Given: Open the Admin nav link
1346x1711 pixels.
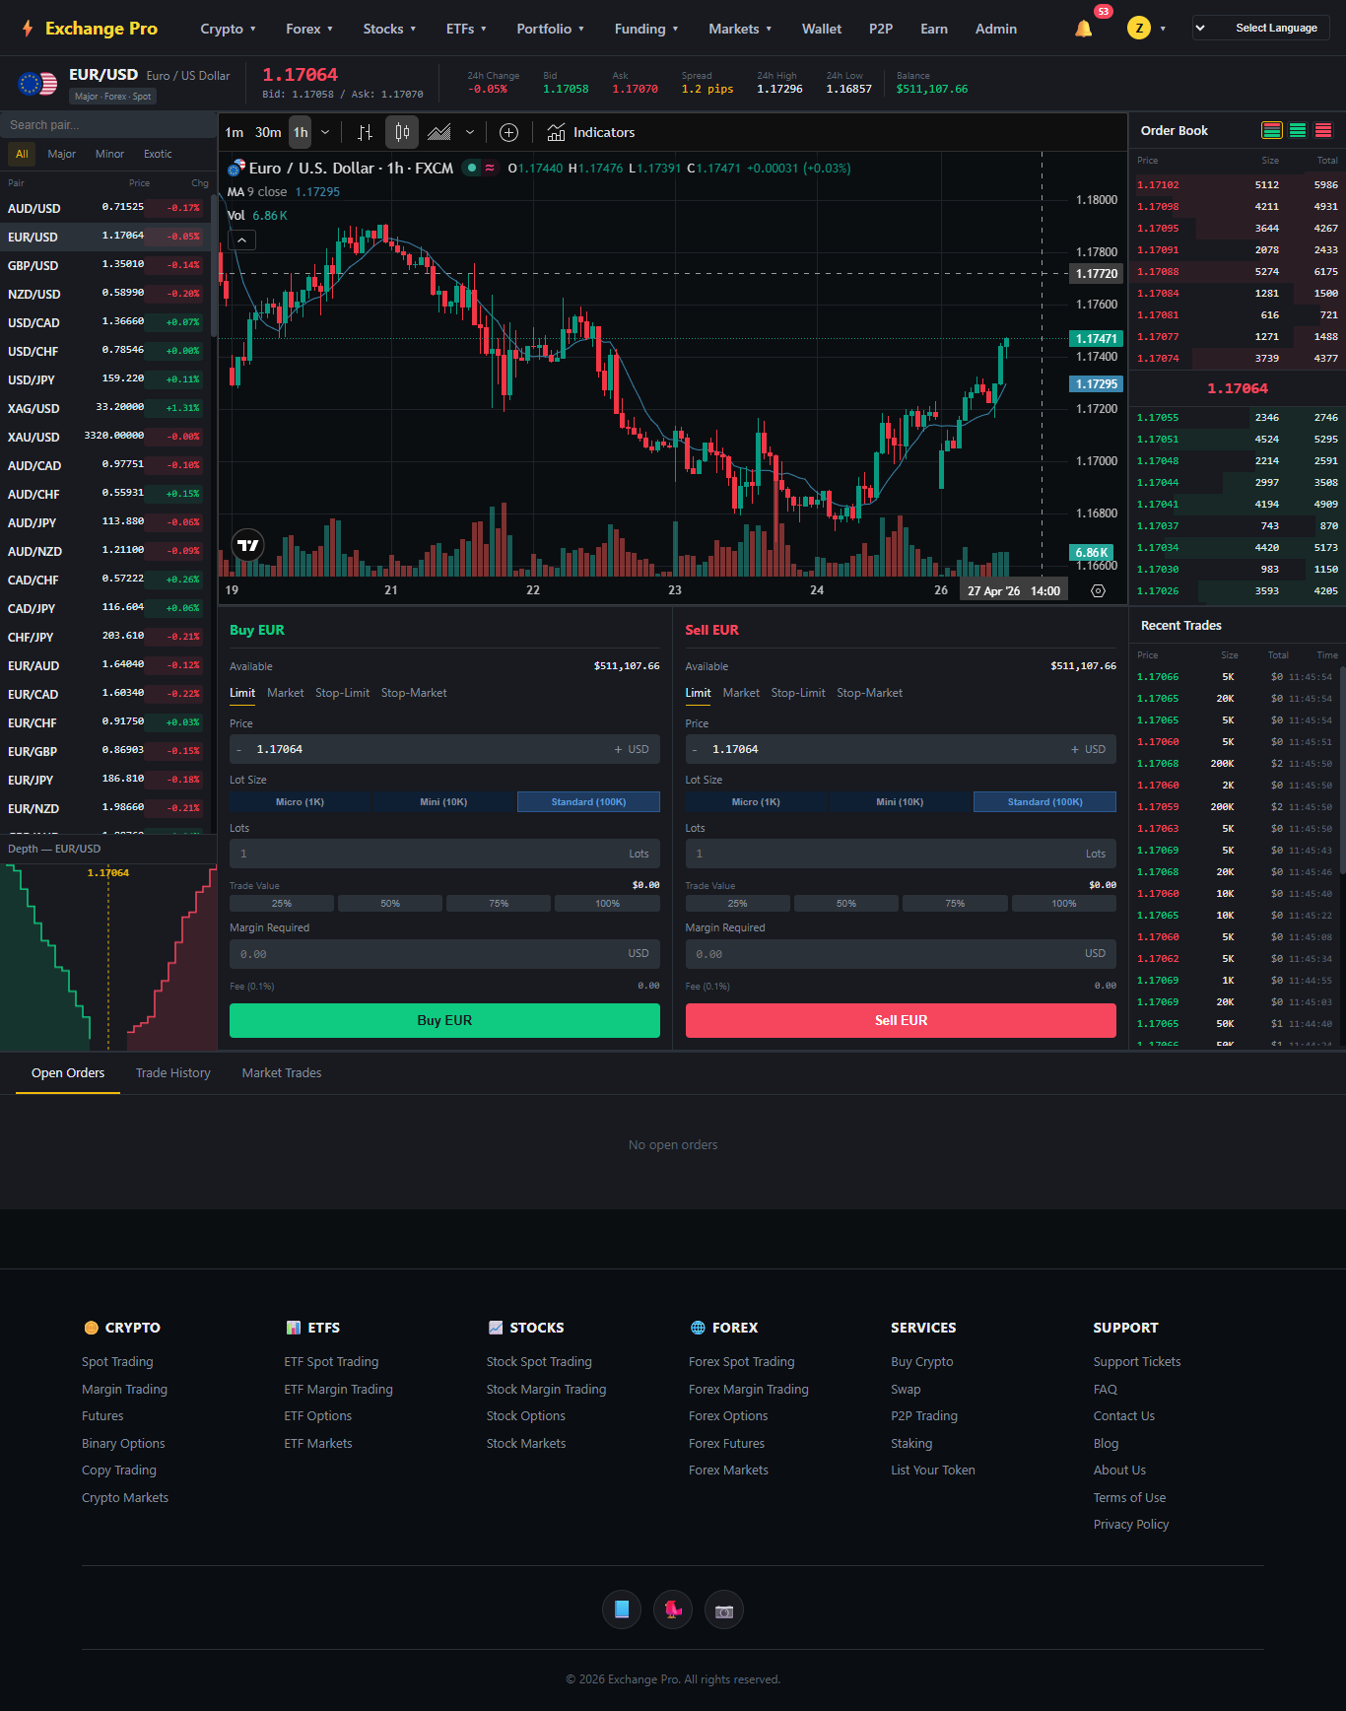Looking at the screenshot, I should pos(996,29).
